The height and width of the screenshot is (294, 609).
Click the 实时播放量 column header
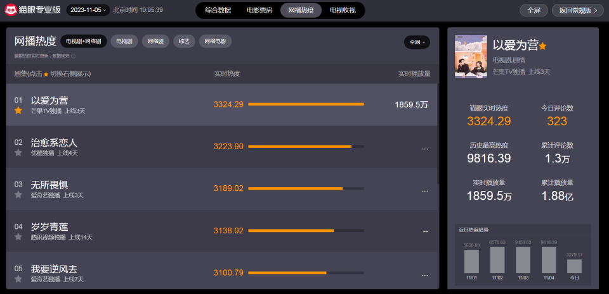pos(414,73)
